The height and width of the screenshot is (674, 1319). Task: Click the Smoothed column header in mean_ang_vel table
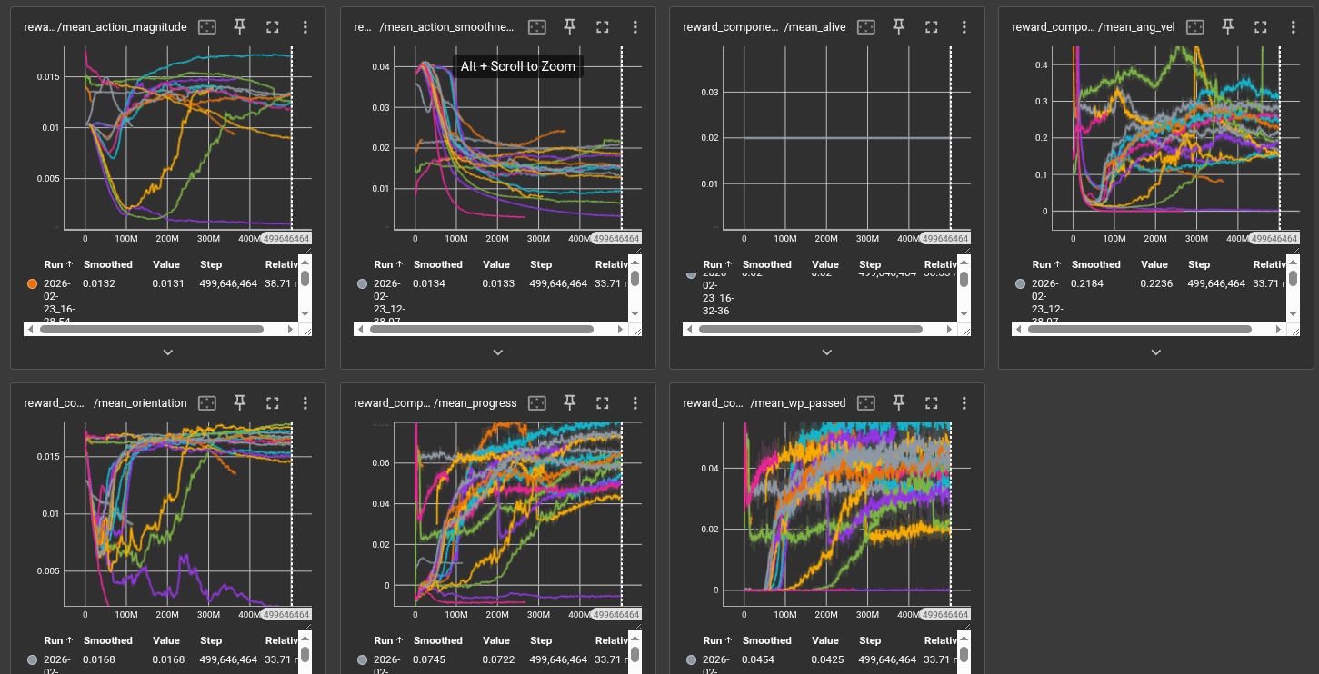coord(1095,264)
